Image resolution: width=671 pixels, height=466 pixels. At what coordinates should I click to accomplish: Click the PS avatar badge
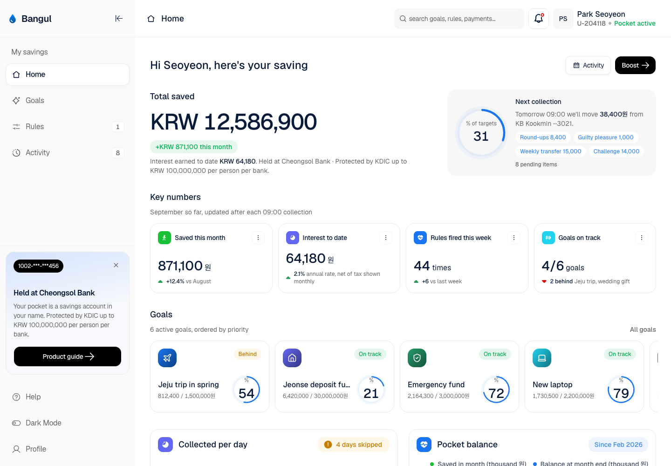[563, 19]
